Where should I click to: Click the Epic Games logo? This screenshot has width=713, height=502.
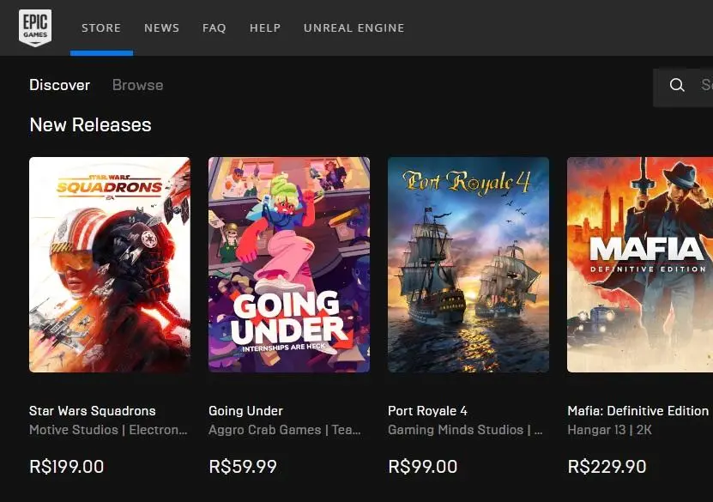tap(35, 27)
